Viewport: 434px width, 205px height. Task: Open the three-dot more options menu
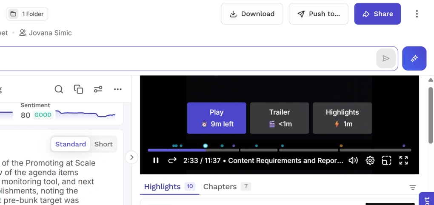point(417,14)
